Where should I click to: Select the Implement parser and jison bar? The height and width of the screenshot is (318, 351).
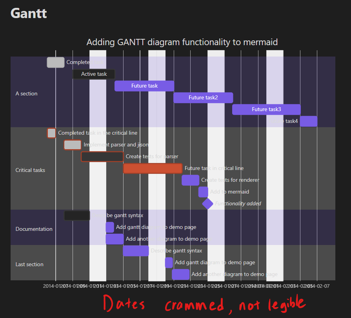point(73,144)
